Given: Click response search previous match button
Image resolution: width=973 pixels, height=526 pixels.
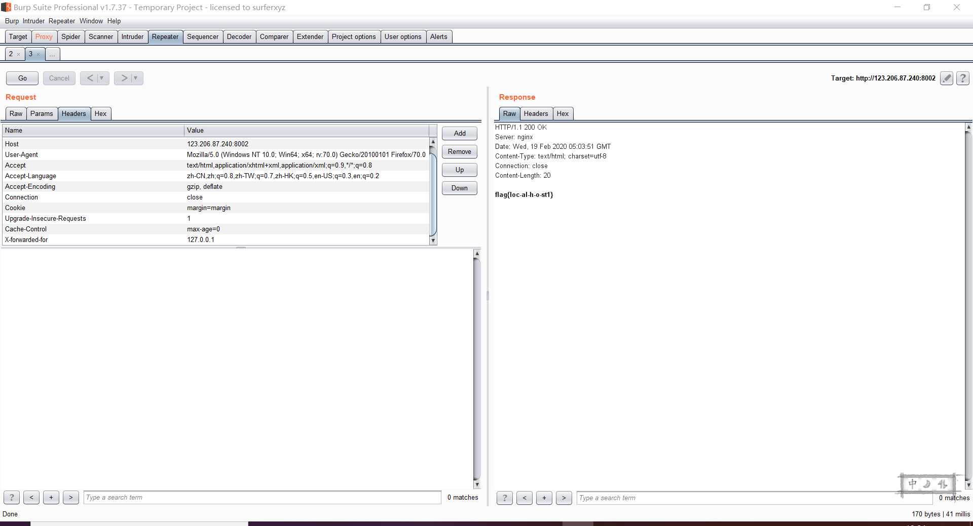Looking at the screenshot, I should [525, 498].
